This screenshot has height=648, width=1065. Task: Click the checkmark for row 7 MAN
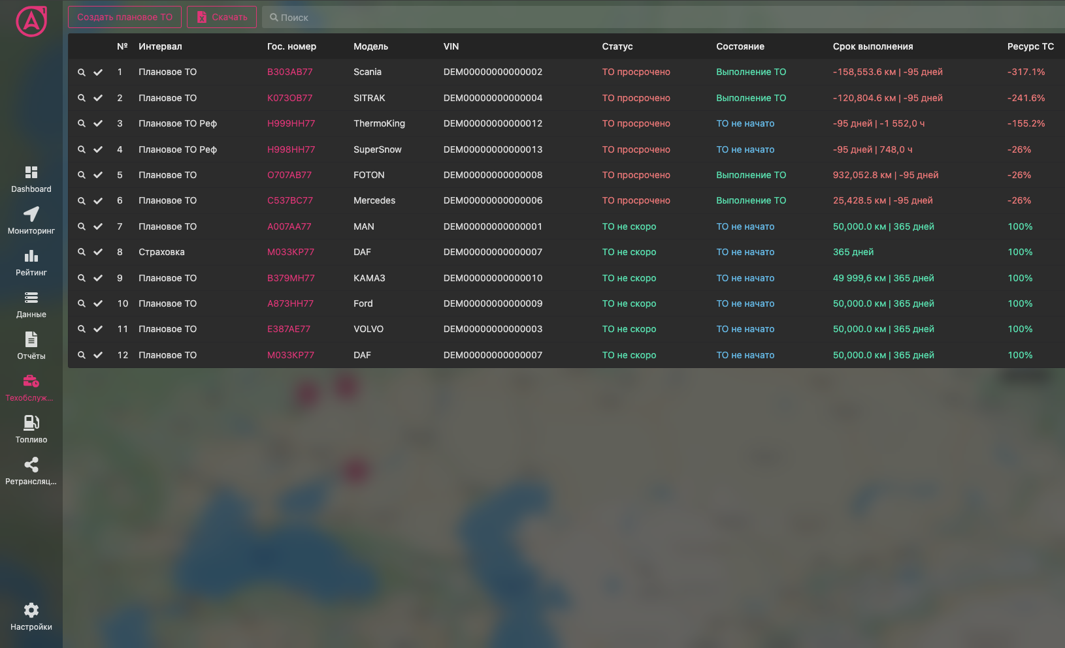[98, 226]
